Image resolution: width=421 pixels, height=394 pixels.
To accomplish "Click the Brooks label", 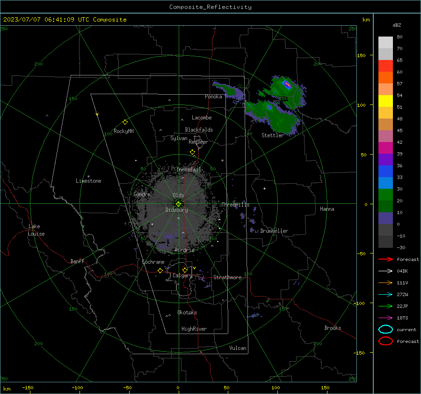I will pyautogui.click(x=333, y=328).
